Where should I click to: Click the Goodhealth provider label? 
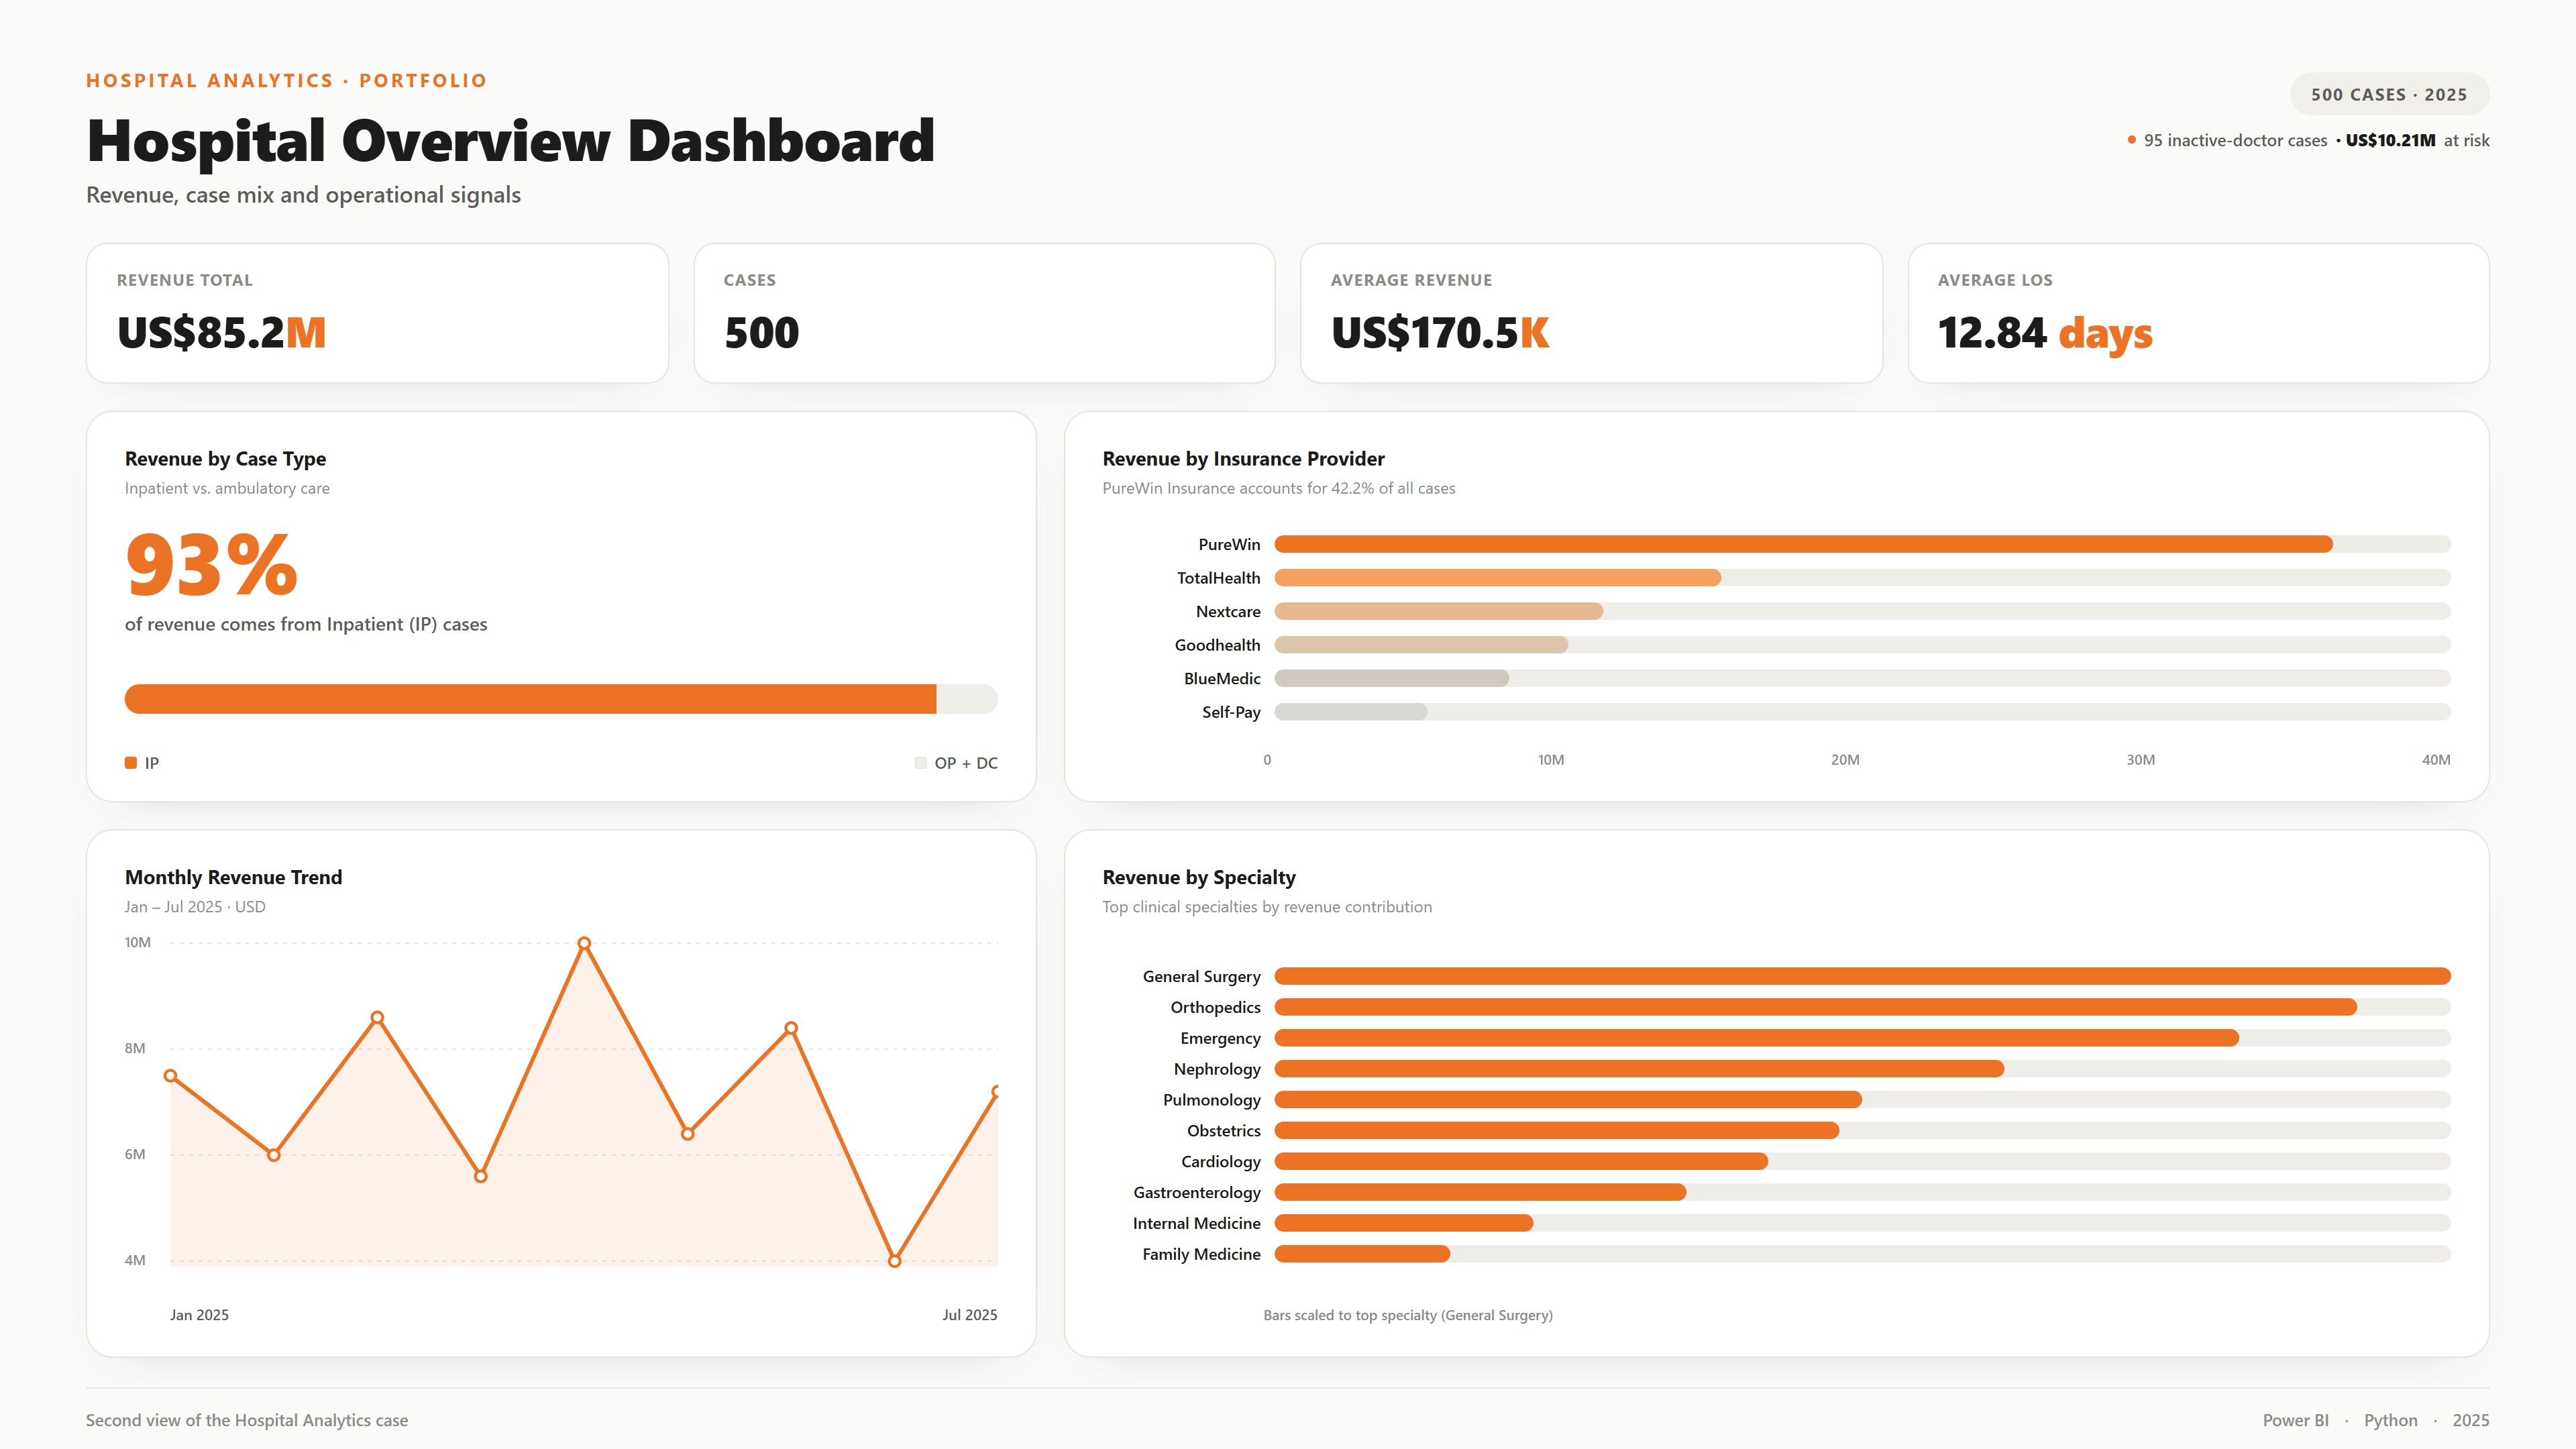point(1217,645)
